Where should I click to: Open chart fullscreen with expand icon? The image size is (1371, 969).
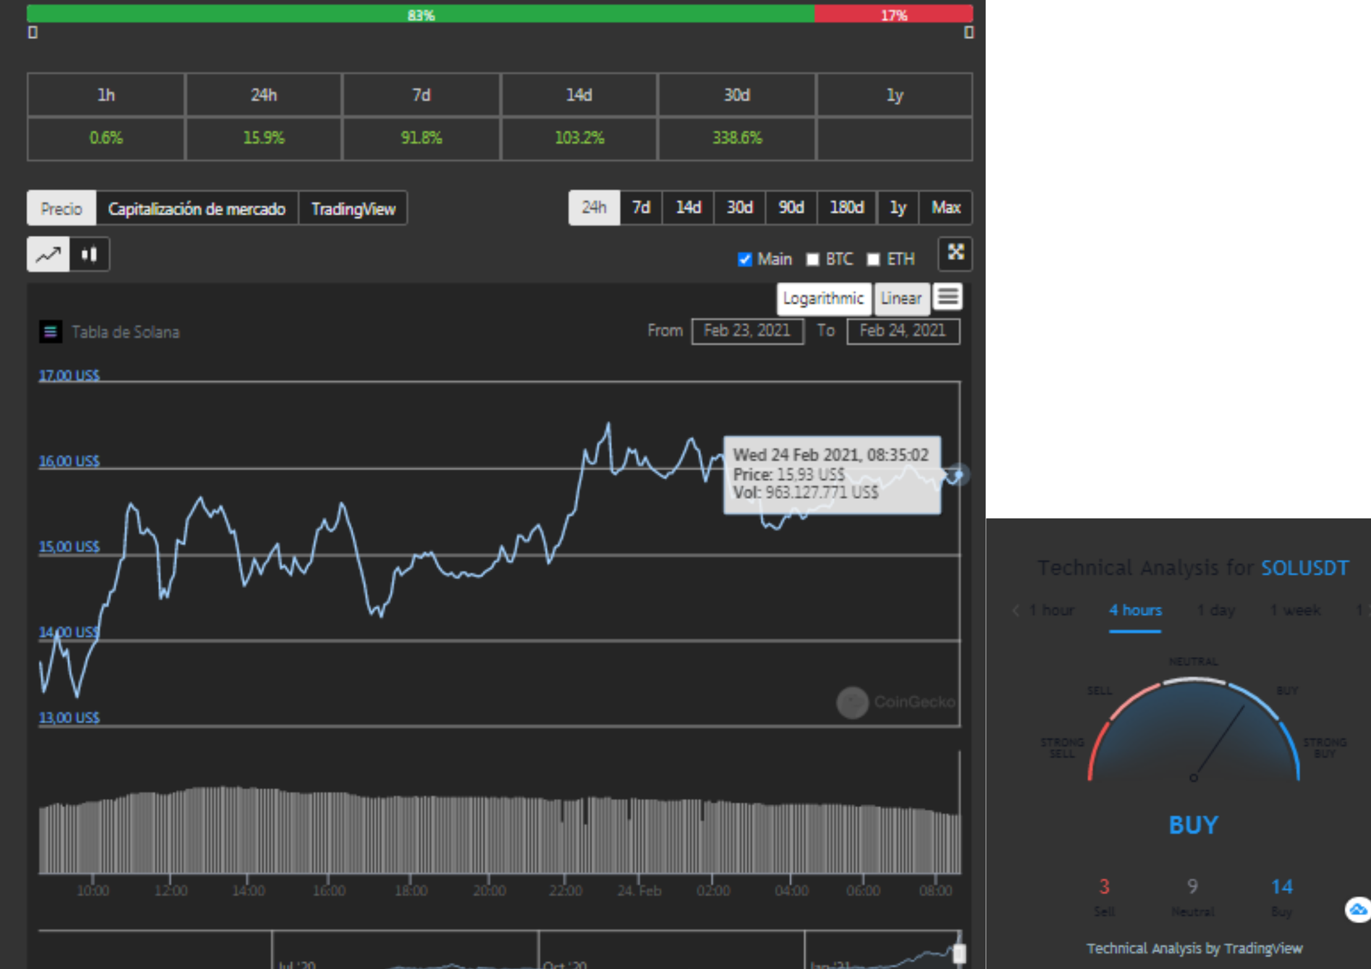(x=955, y=253)
